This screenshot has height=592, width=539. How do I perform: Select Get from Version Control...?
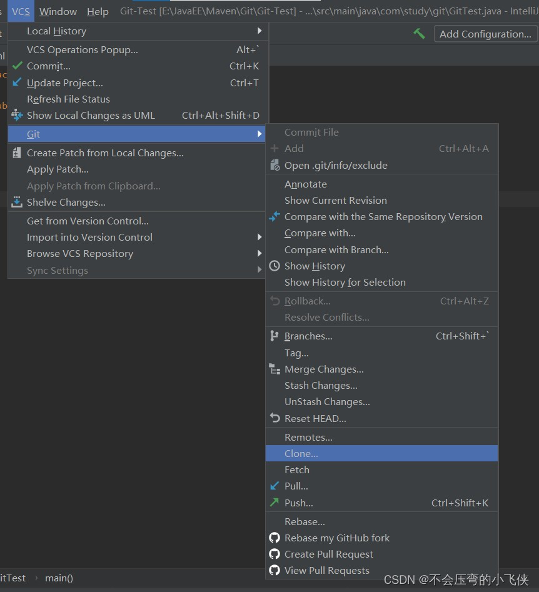(138, 221)
